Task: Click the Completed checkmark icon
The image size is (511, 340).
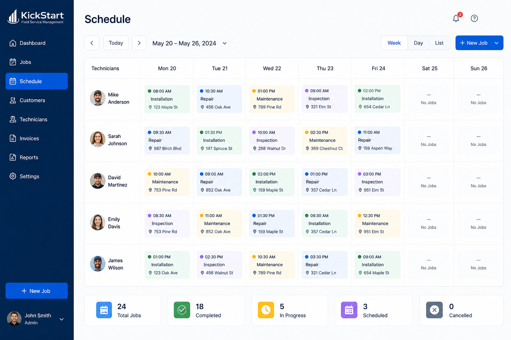Action: [182, 310]
